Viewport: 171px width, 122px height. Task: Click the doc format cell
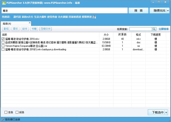[x=139, y=42]
